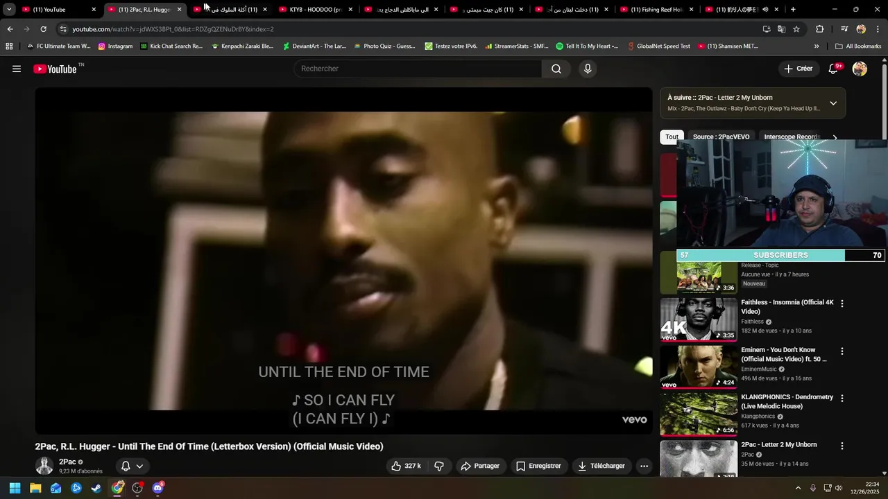This screenshot has width=888, height=499.
Task: Switch to the KTYB - HOODOO tab
Action: click(x=314, y=10)
